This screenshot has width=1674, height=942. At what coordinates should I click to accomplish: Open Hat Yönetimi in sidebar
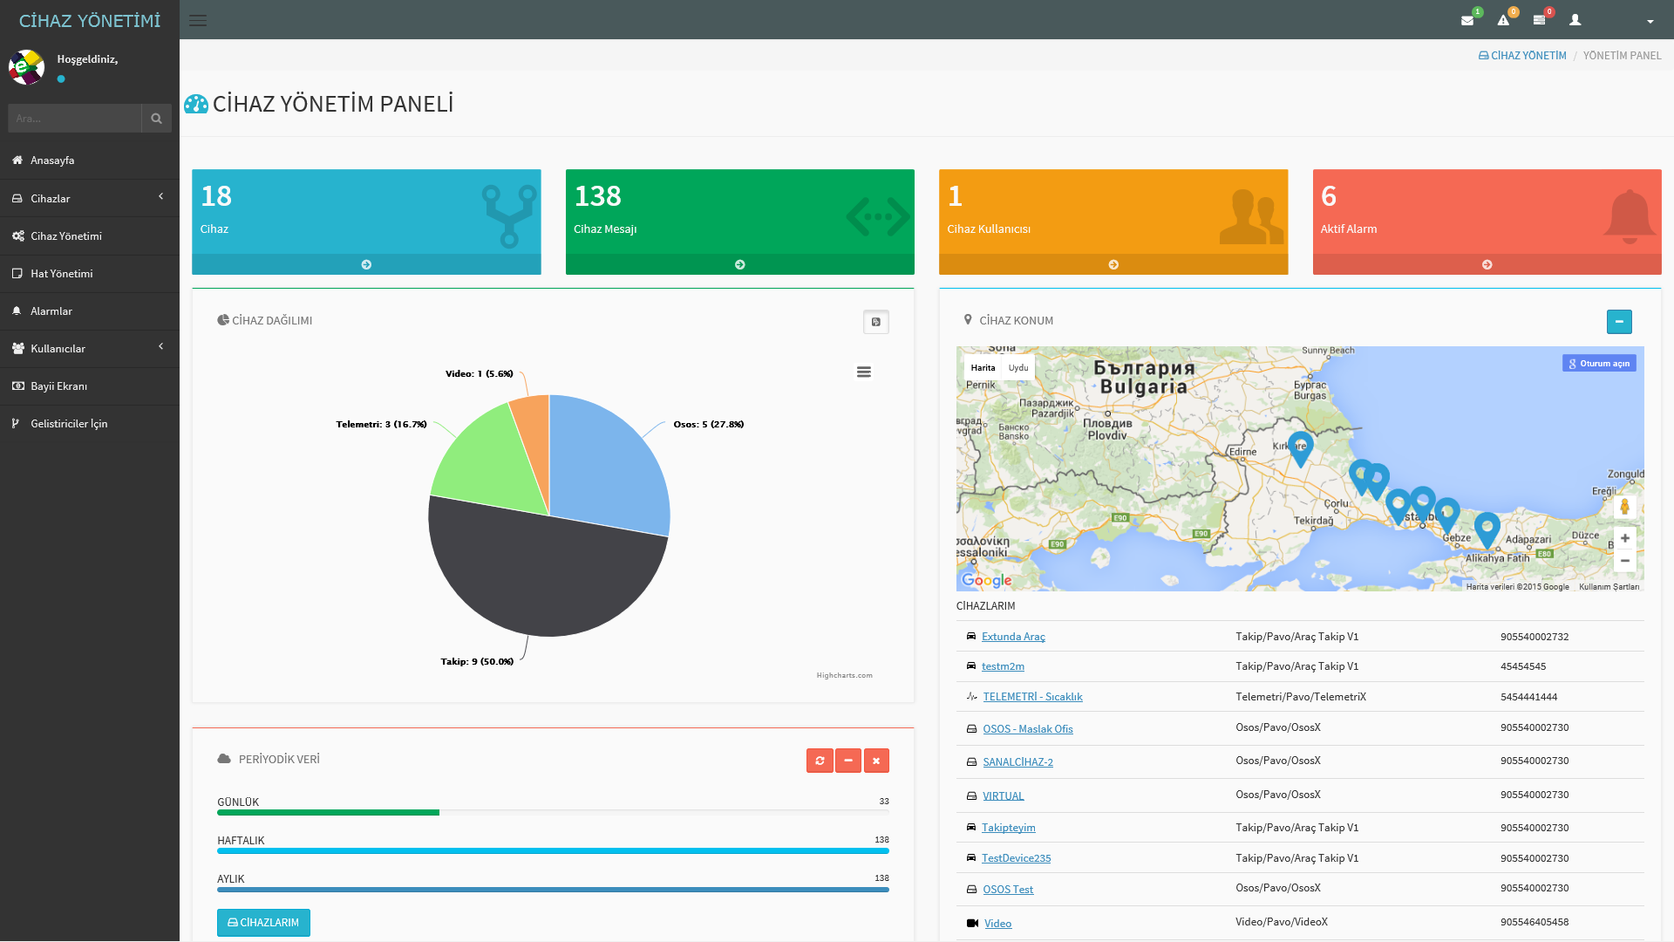(90, 274)
